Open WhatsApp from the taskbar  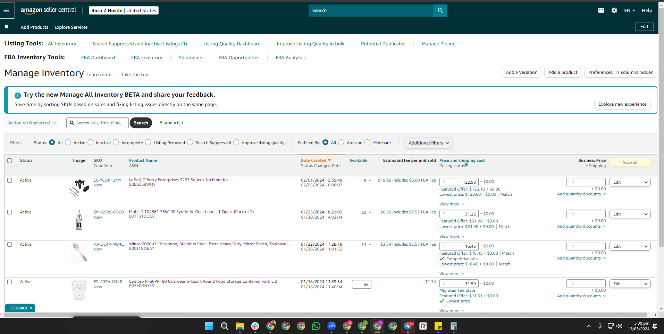click(x=316, y=326)
